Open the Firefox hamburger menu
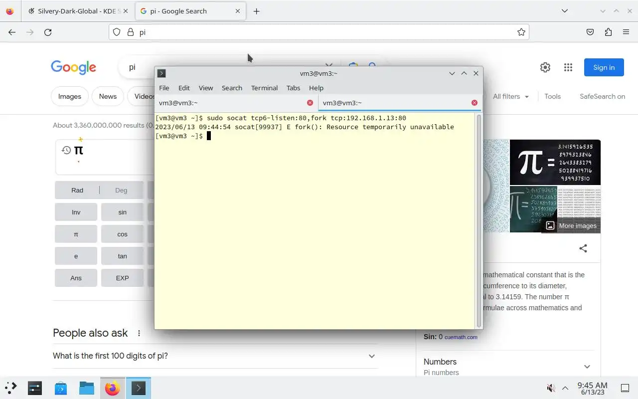The height and width of the screenshot is (399, 638). point(626,32)
